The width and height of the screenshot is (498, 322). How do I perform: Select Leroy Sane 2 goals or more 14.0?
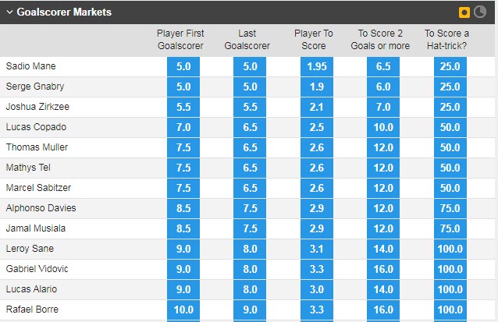(384, 249)
